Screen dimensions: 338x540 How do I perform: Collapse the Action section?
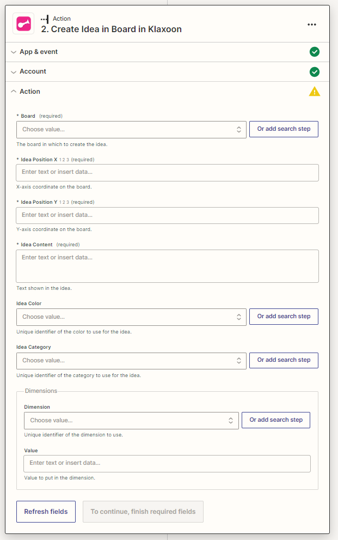(x=29, y=92)
